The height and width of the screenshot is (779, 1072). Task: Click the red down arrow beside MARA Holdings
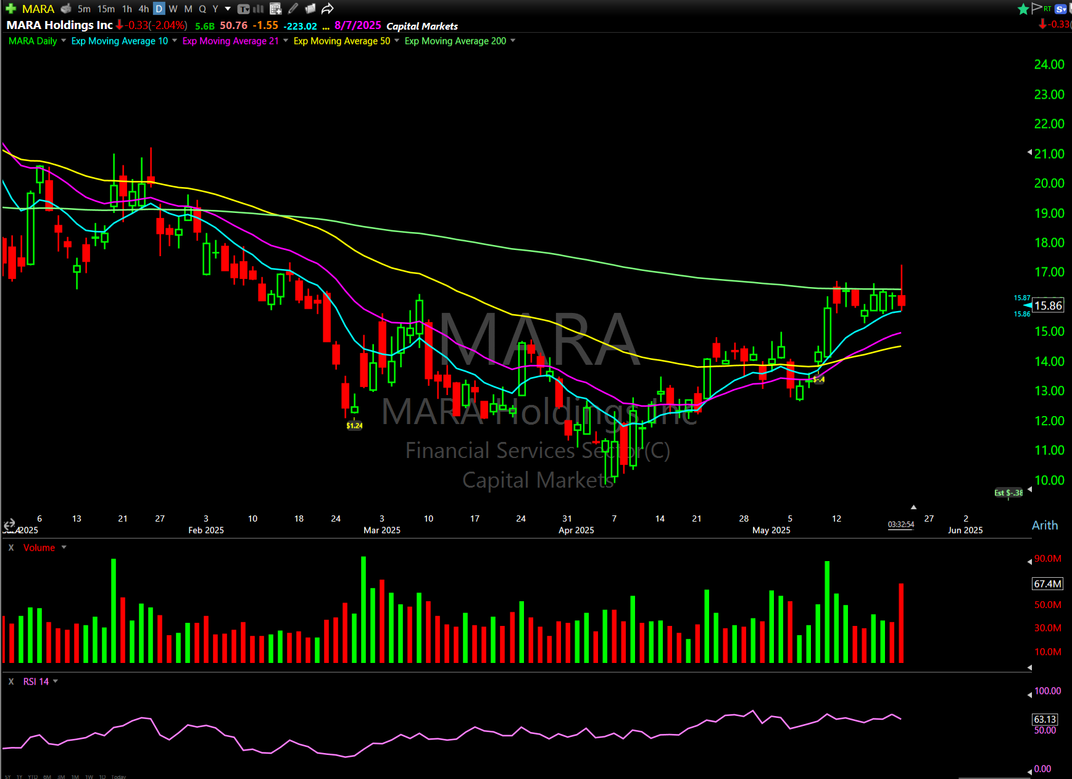tap(120, 25)
